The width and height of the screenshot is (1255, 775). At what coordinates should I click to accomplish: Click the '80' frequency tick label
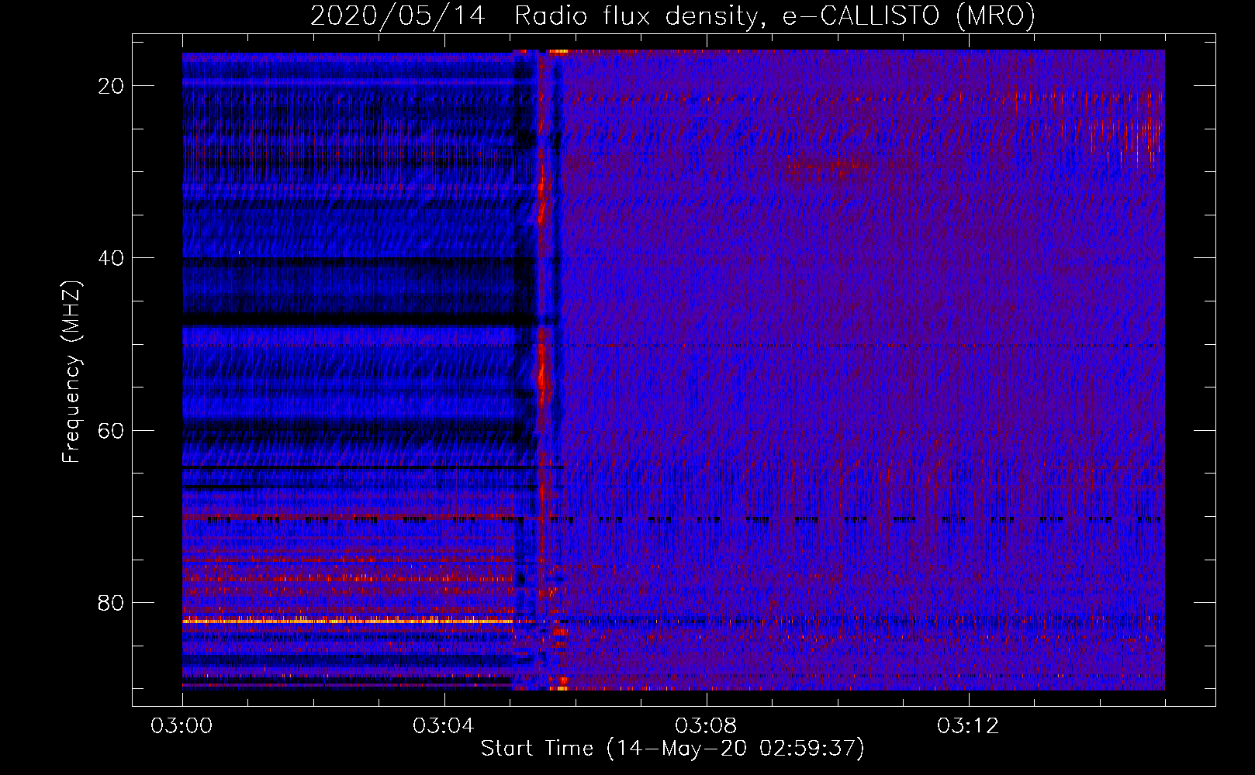click(111, 603)
